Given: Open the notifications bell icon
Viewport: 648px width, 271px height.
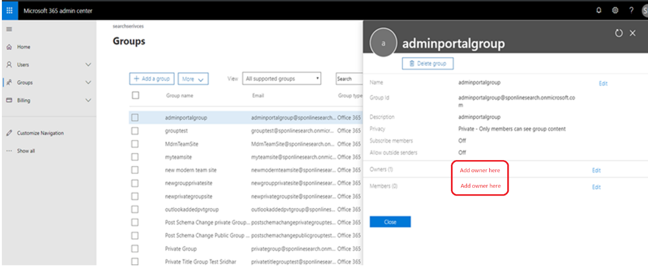Looking at the screenshot, I should pos(599,10).
